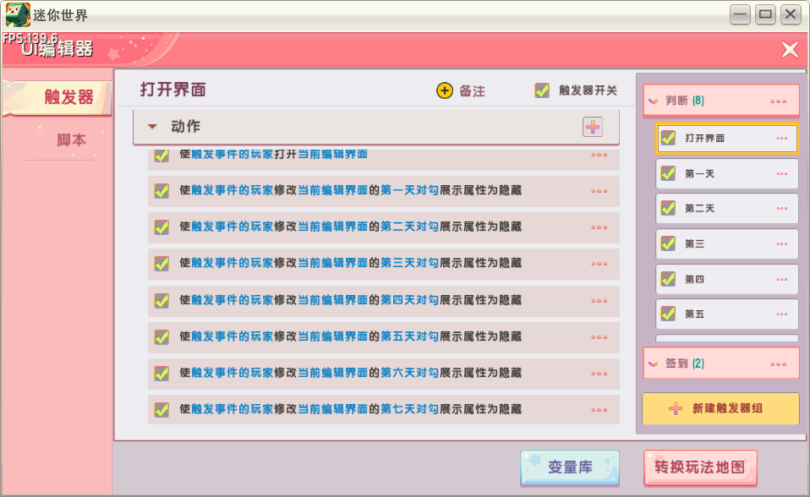Click 当前编辑界面 link in first action row

(x=332, y=154)
